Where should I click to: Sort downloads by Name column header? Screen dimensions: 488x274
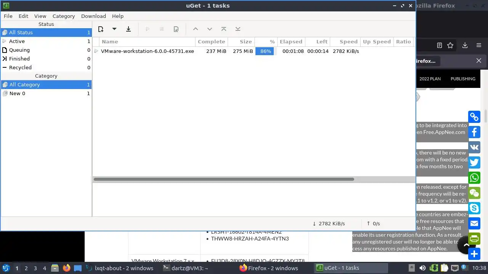click(x=148, y=41)
